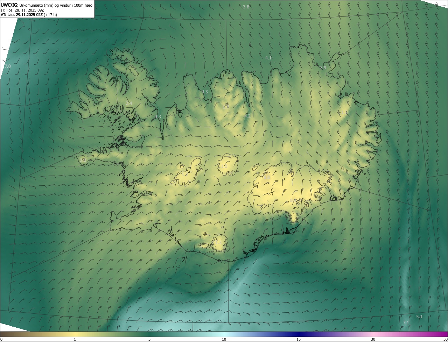
Task: Click the '5.1' value label on the map
Action: tap(419, 316)
